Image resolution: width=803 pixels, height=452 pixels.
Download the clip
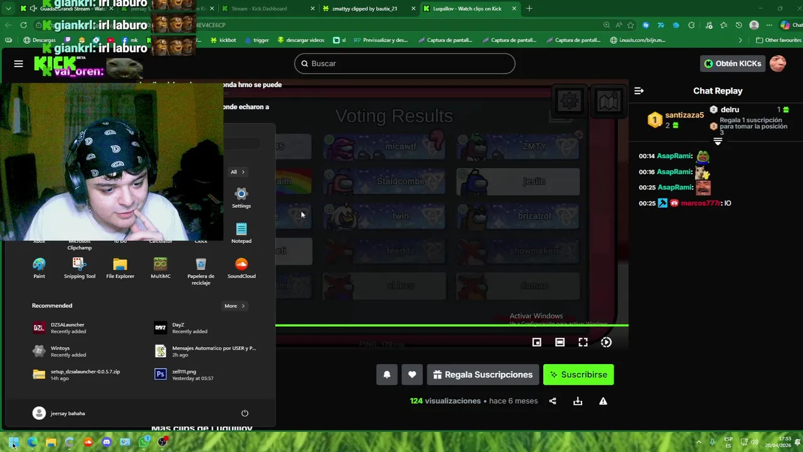click(578, 401)
